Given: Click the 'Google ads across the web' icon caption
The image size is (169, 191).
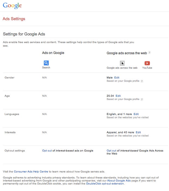Looking at the screenshot, I should pos(122,68).
